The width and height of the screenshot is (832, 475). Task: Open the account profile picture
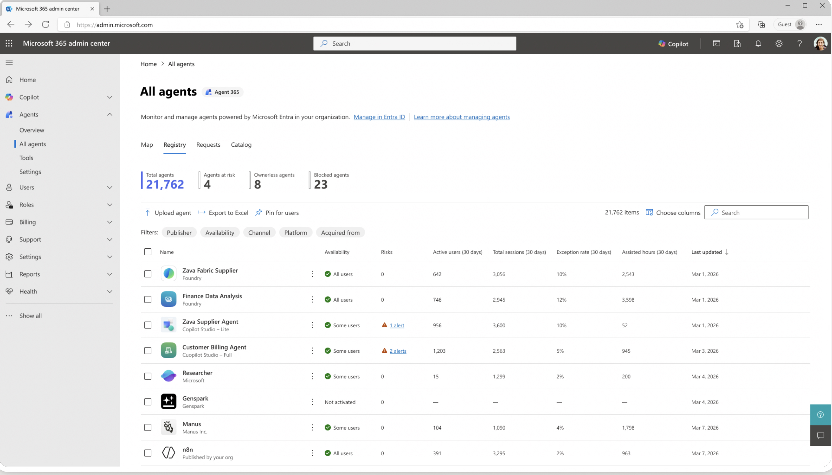[x=820, y=43]
